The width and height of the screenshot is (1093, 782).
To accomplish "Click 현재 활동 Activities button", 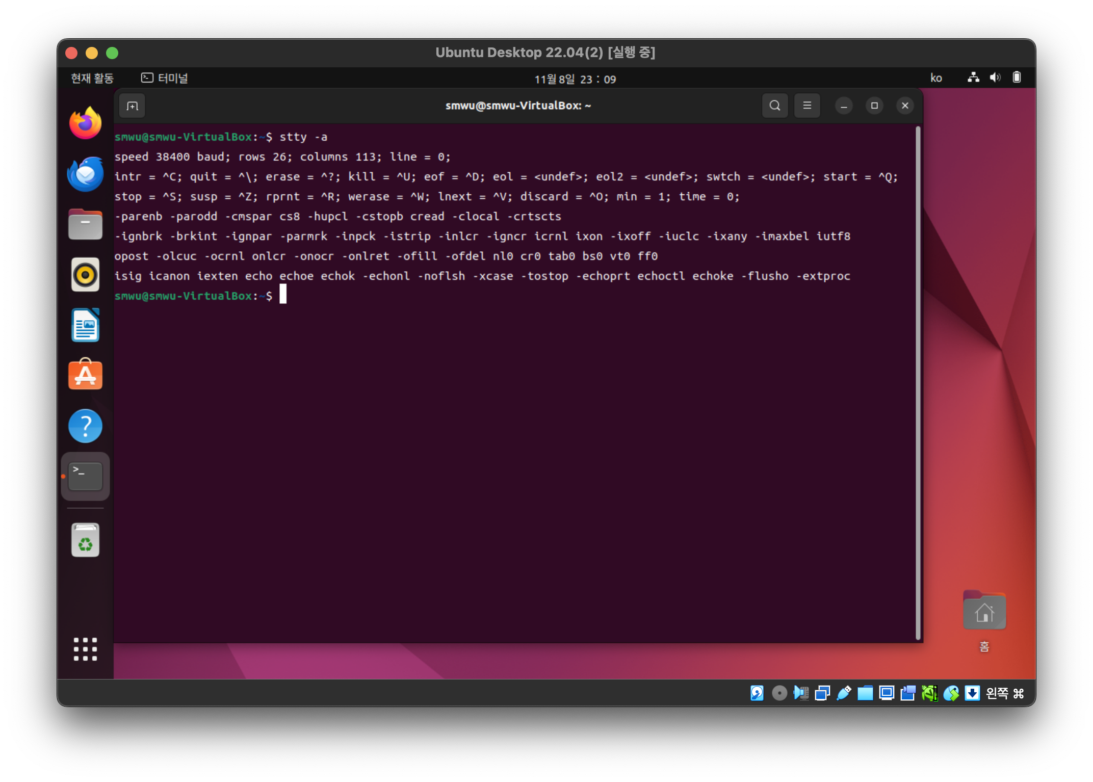I will (92, 78).
